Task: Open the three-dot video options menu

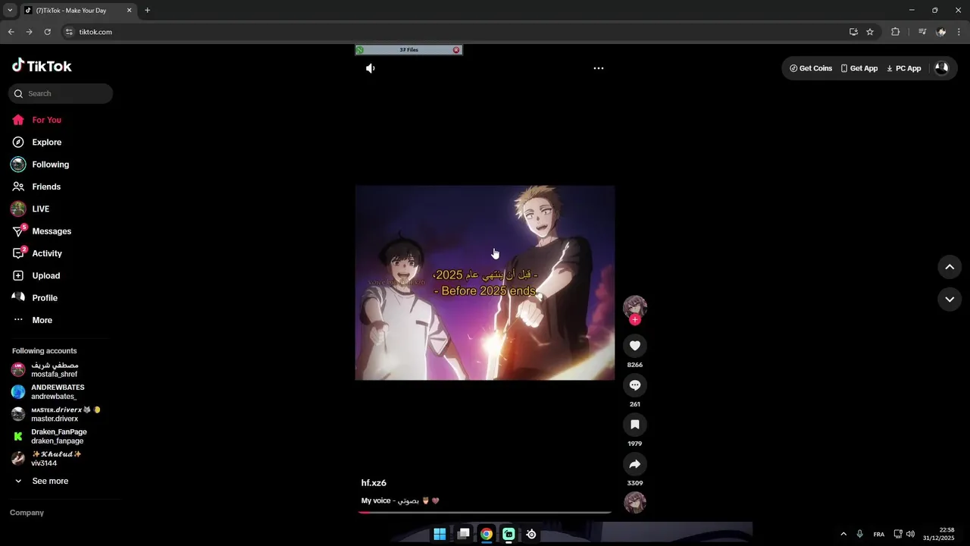Action: click(x=598, y=68)
